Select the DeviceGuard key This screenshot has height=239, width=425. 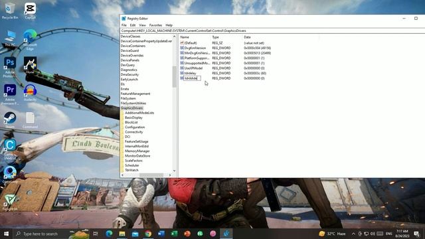129,50
